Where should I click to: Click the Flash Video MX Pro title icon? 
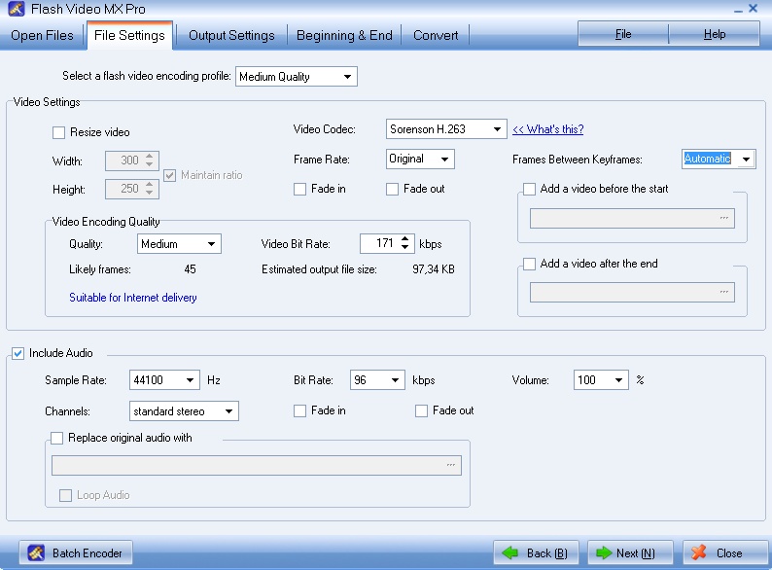(x=17, y=9)
